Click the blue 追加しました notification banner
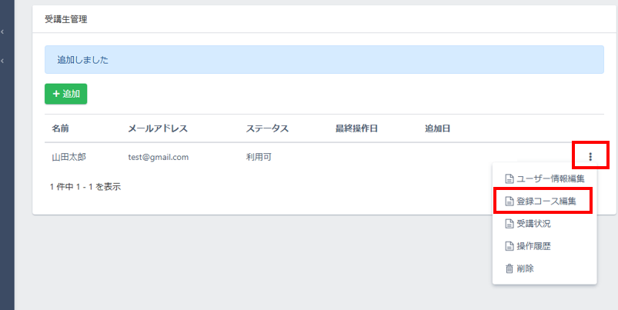The image size is (618, 310). 324,60
